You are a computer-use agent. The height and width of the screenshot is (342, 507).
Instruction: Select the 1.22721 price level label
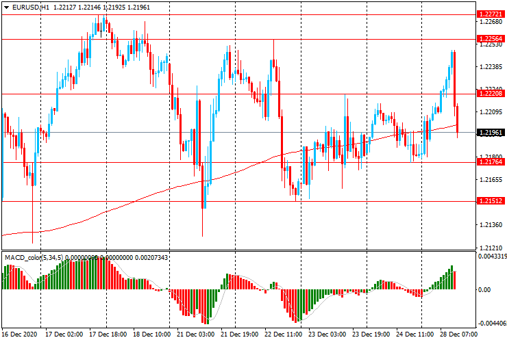(491, 14)
